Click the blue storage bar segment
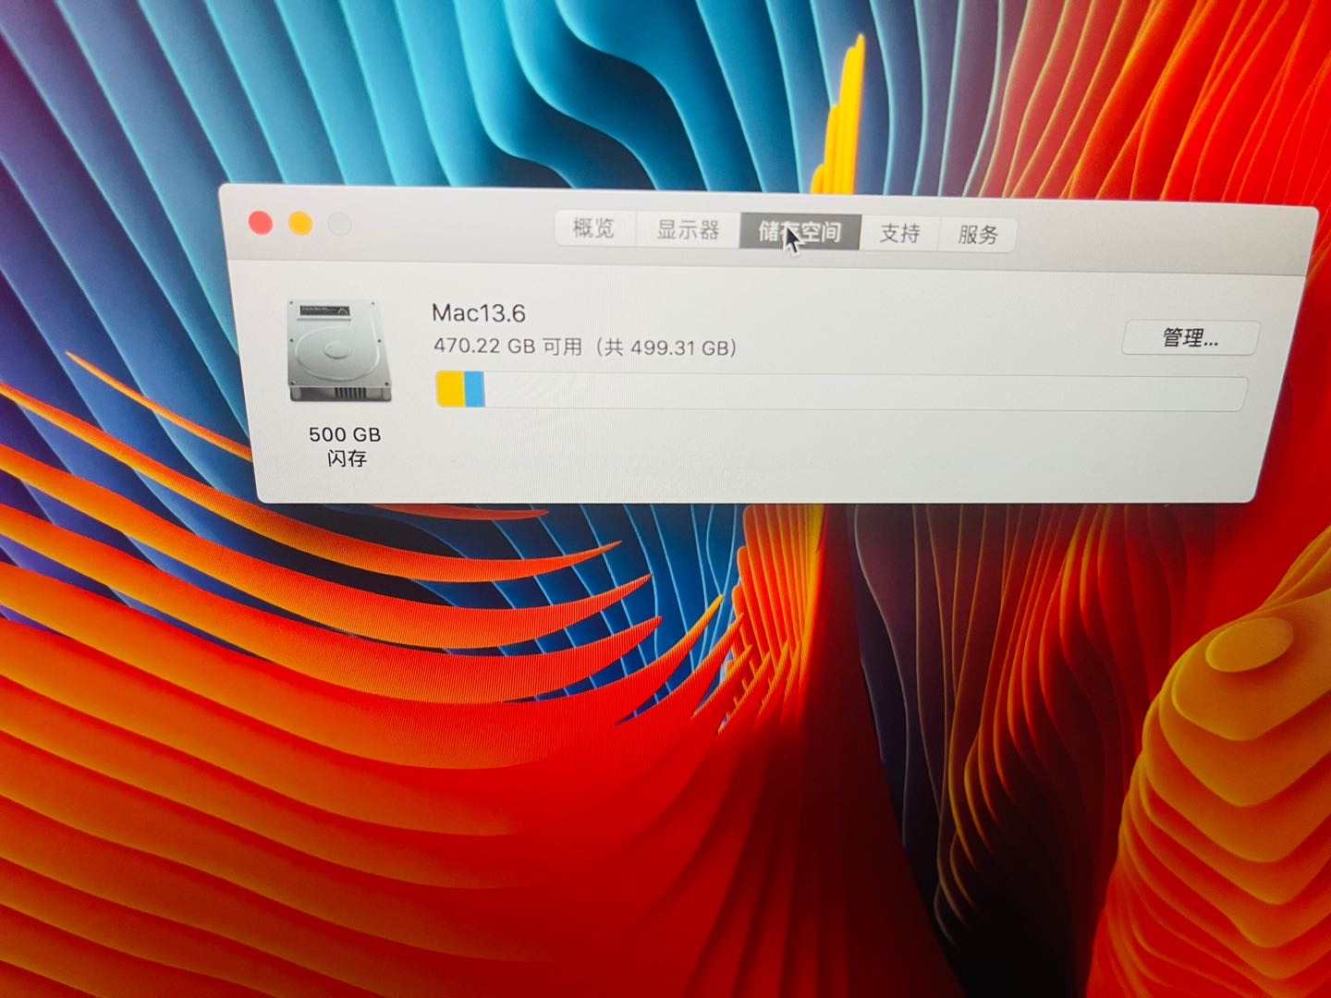The height and width of the screenshot is (998, 1331). click(474, 389)
